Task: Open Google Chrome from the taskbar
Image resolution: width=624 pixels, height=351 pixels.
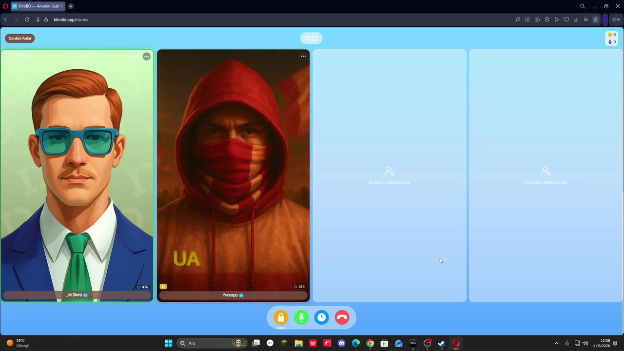Action: [x=370, y=343]
